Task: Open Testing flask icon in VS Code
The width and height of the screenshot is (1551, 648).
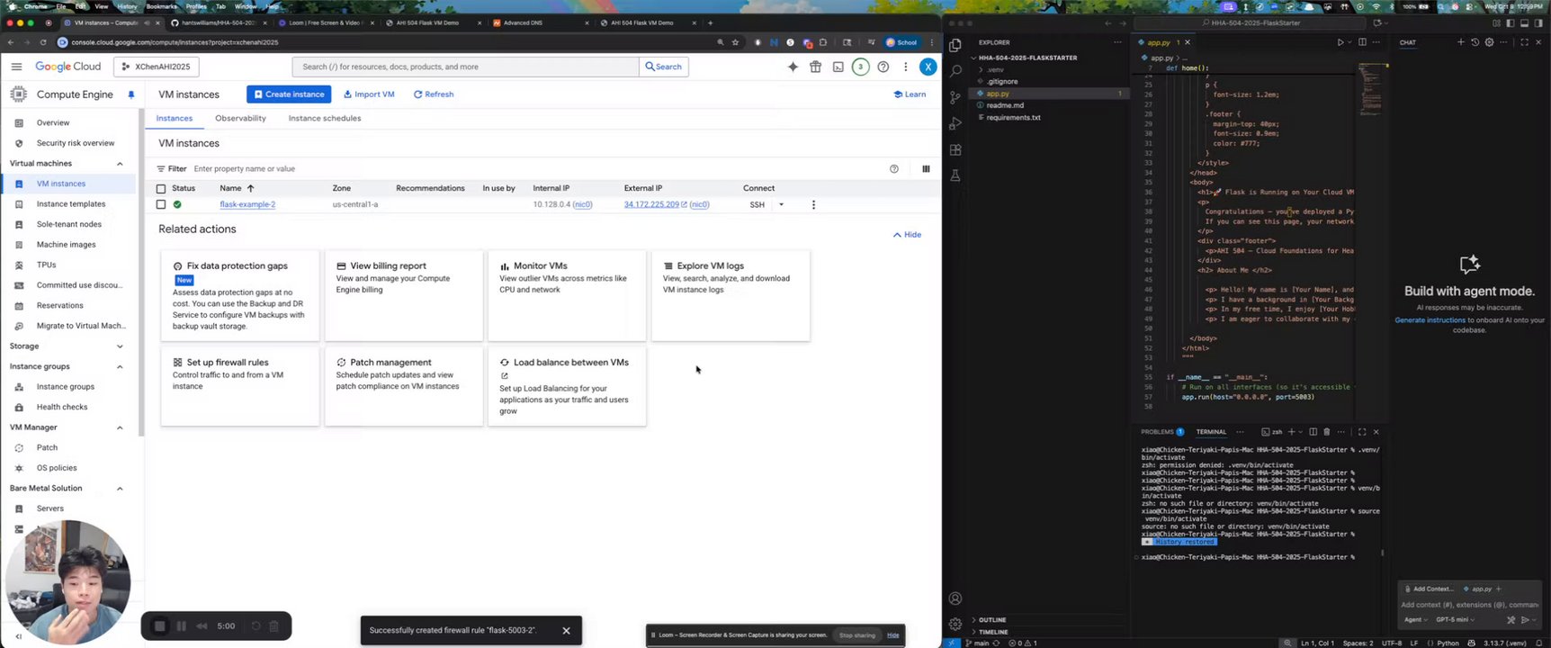Action: (955, 175)
